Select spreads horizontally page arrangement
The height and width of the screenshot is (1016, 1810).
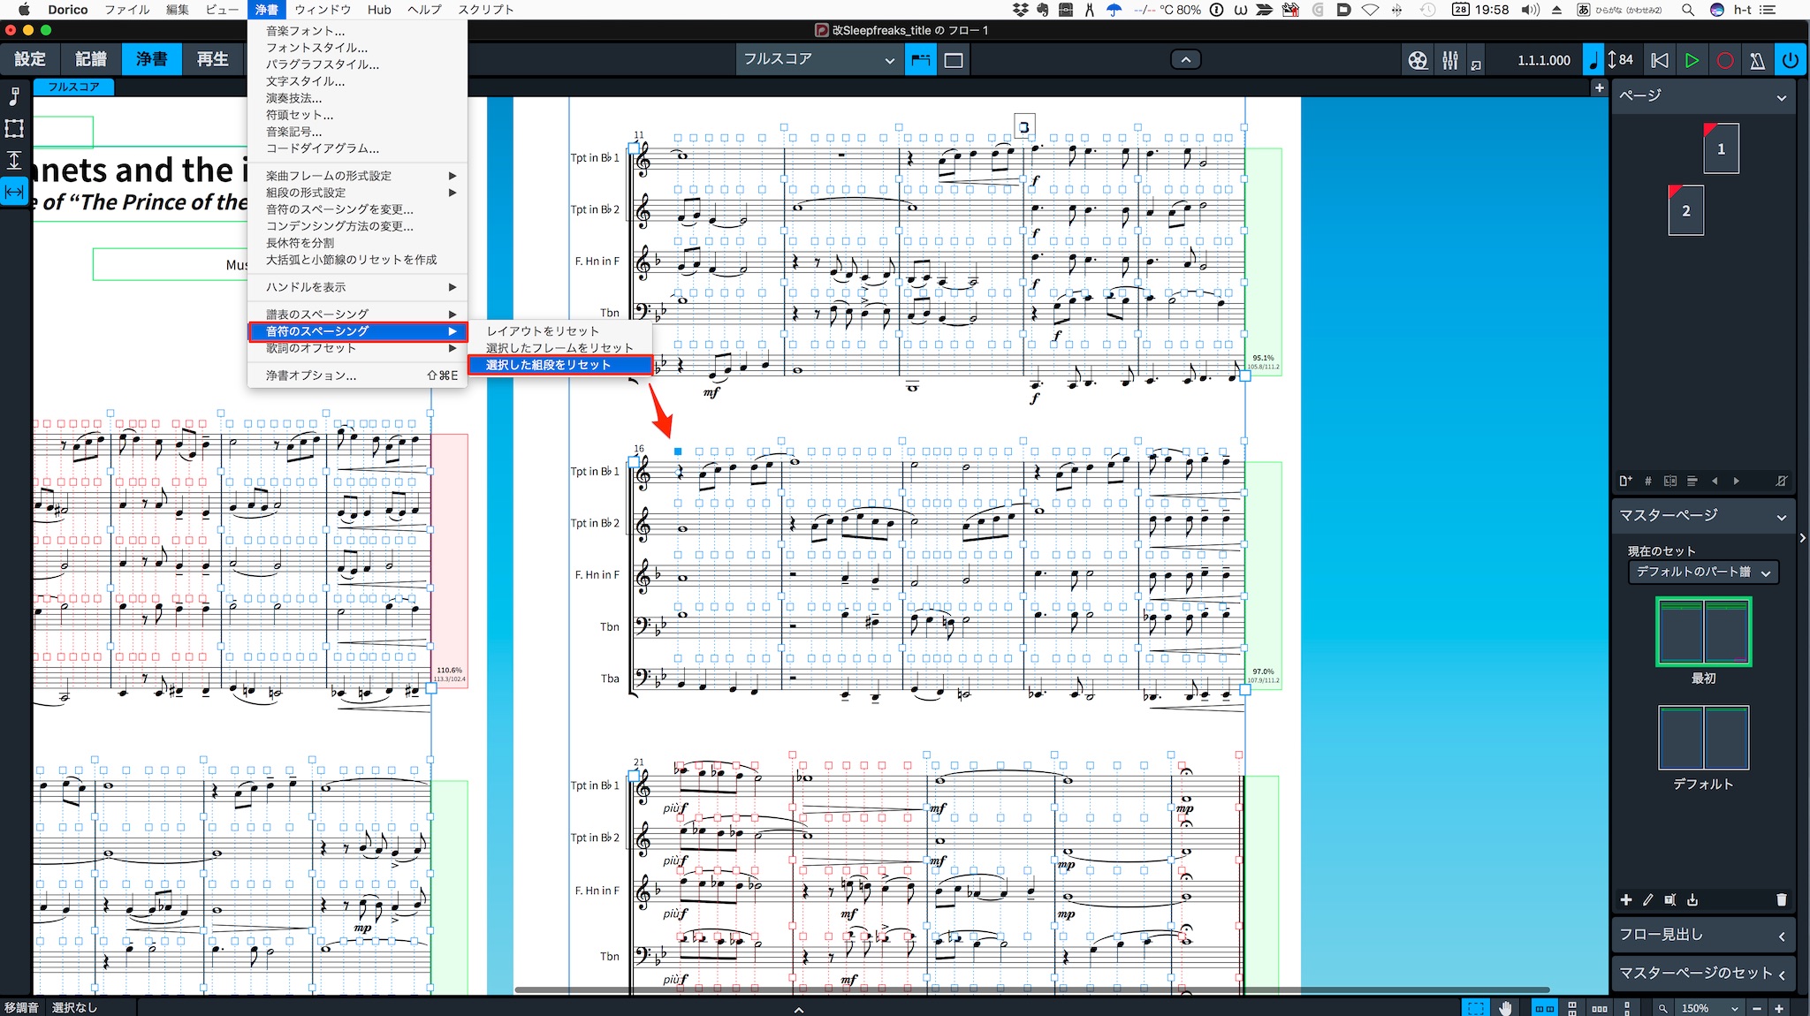(1544, 1008)
